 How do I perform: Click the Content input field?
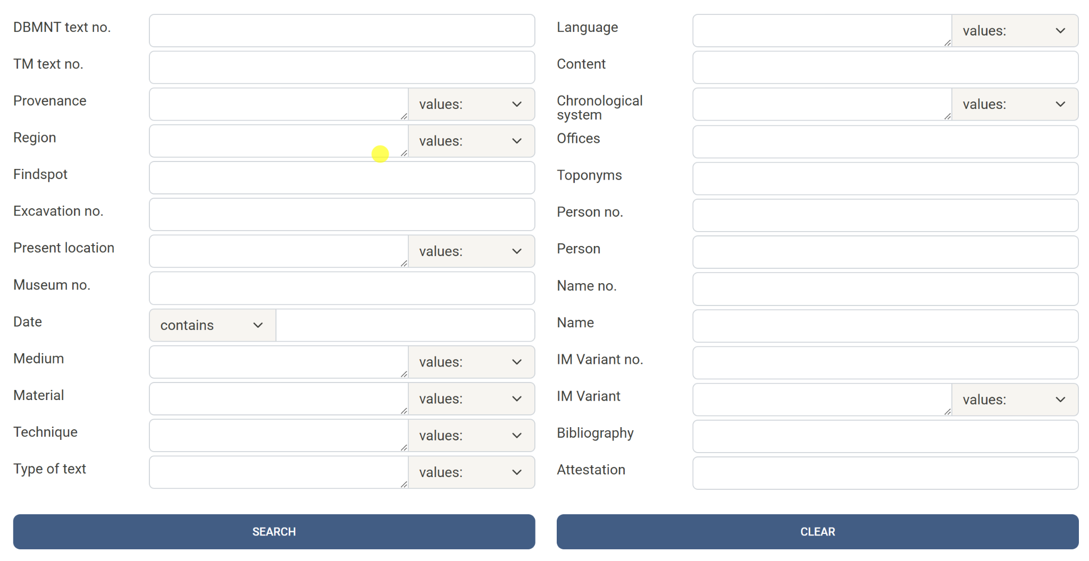[x=885, y=67]
